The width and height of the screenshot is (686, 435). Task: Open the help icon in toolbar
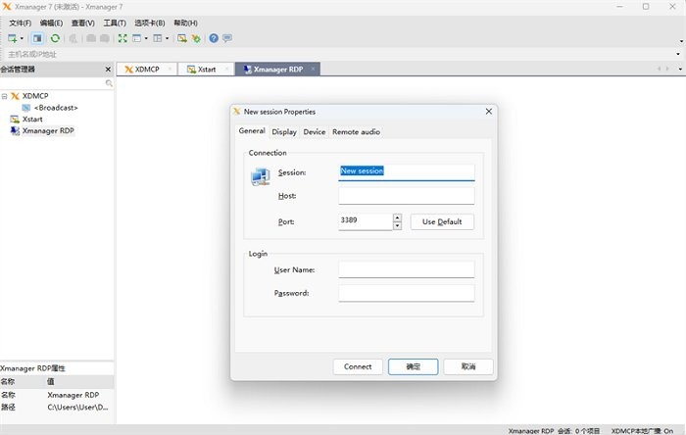click(214, 38)
